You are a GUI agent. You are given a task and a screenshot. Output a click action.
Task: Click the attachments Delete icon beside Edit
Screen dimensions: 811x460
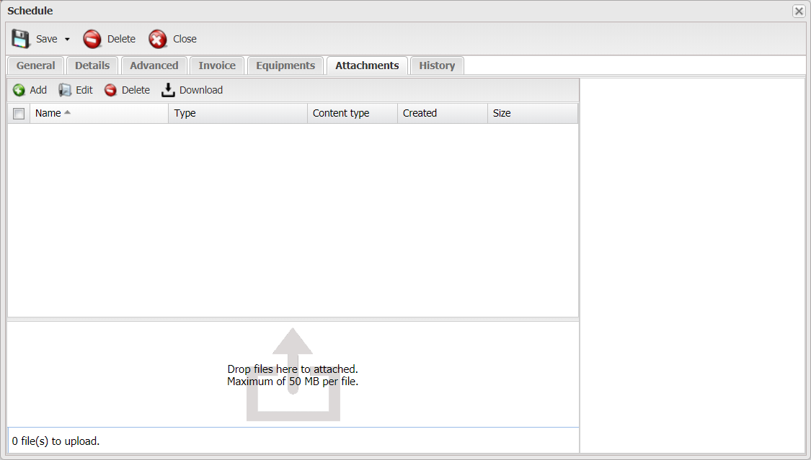pos(111,91)
